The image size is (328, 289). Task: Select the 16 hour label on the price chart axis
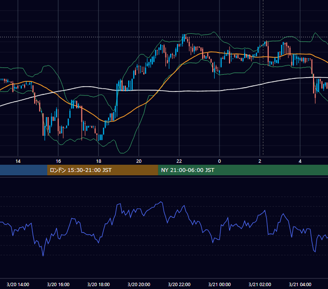pyautogui.click(x=58, y=161)
